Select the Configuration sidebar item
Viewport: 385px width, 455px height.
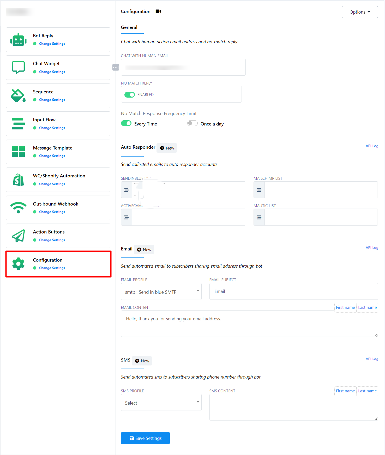pyautogui.click(x=58, y=264)
